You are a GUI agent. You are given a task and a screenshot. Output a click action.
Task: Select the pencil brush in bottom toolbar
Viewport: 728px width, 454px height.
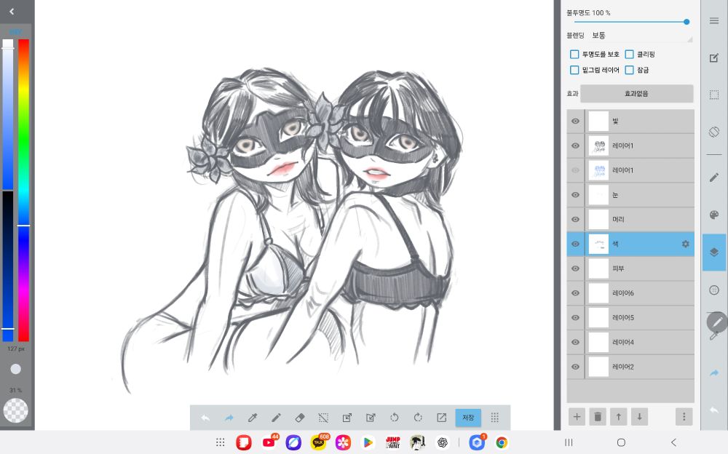tap(276, 418)
